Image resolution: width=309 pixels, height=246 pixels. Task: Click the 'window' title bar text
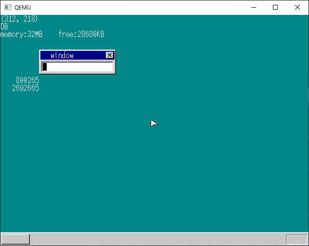[x=62, y=56]
